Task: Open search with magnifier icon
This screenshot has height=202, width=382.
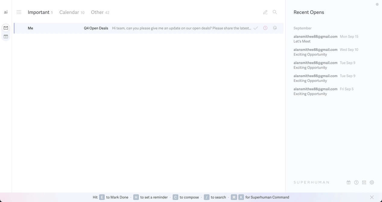Action: [275, 12]
